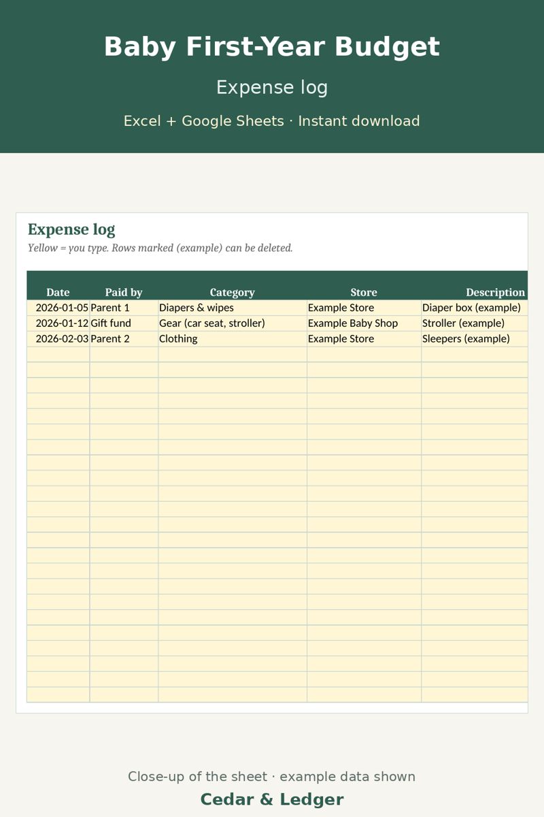Select the Sleepers (example) cell
Screen dimensions: 544x817
click(475, 339)
